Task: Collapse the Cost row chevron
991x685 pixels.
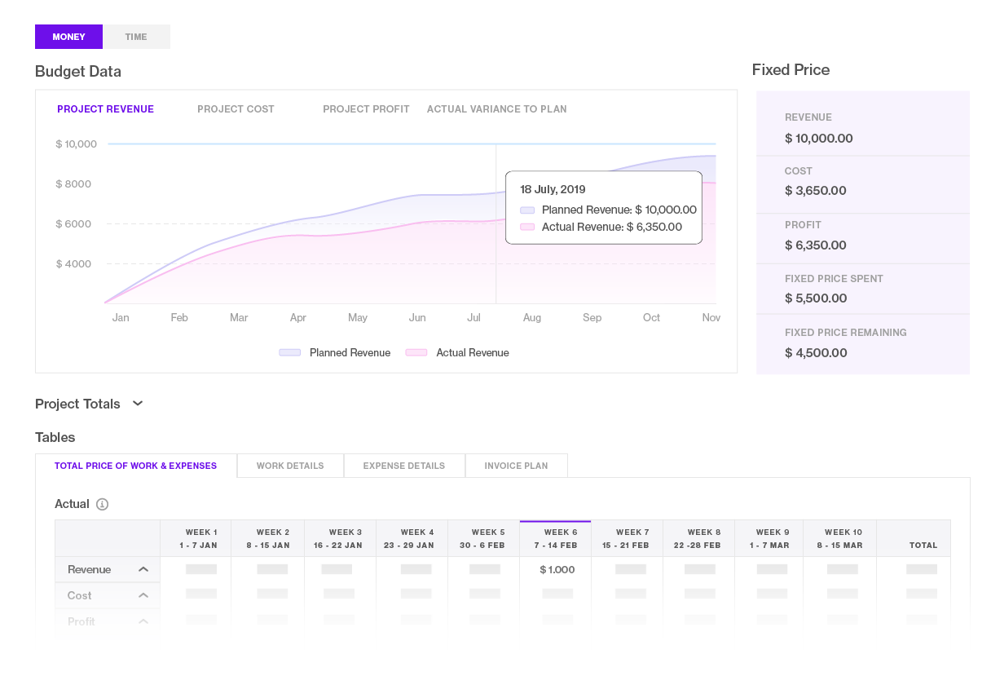Action: 143,594
